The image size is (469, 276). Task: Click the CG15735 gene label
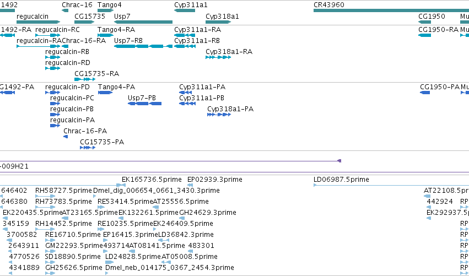[90, 16]
